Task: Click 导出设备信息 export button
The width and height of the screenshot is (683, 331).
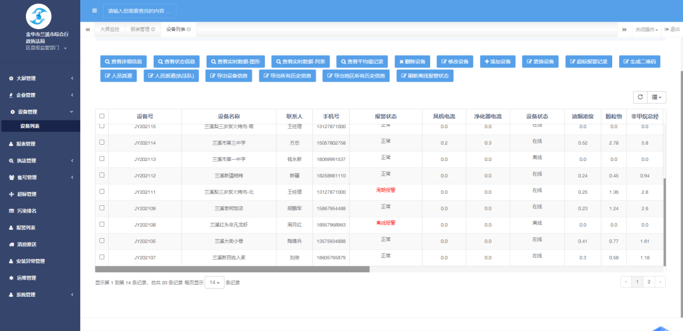Action: pos(229,76)
